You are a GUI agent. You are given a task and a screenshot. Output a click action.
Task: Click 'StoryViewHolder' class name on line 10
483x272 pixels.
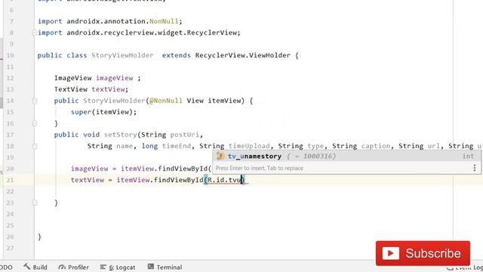tap(122, 55)
